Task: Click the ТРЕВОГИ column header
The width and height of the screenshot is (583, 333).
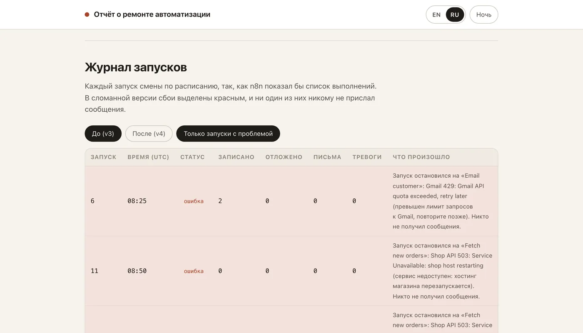Action: click(367, 157)
